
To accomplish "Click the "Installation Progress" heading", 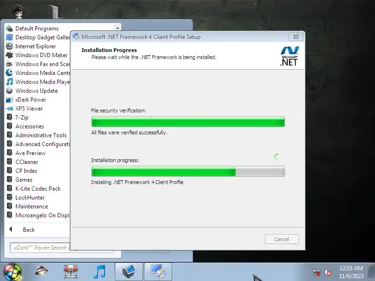I will pyautogui.click(x=109, y=50).
